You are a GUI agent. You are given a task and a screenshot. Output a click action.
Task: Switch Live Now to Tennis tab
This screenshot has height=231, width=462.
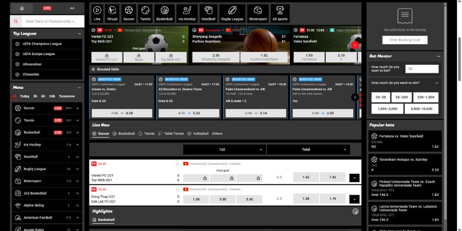pos(146,134)
